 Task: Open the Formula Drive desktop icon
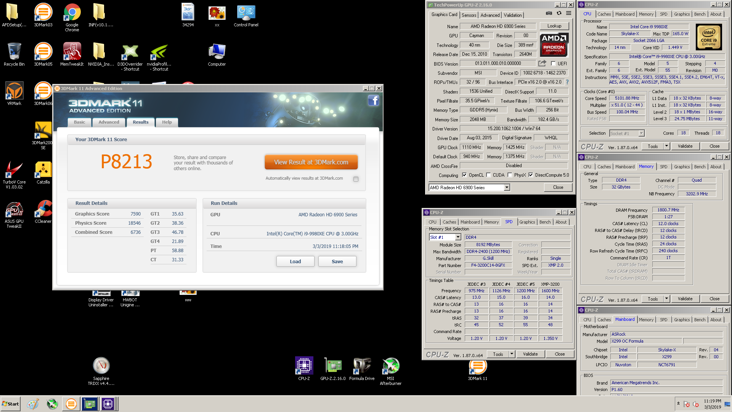pyautogui.click(x=362, y=369)
